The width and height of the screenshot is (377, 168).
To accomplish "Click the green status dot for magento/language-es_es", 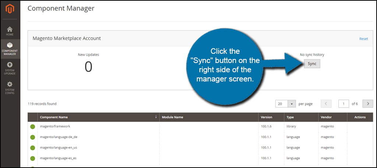I will (x=33, y=158).
